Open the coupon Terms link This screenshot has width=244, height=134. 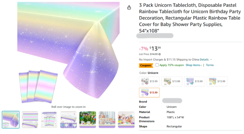click(x=210, y=65)
